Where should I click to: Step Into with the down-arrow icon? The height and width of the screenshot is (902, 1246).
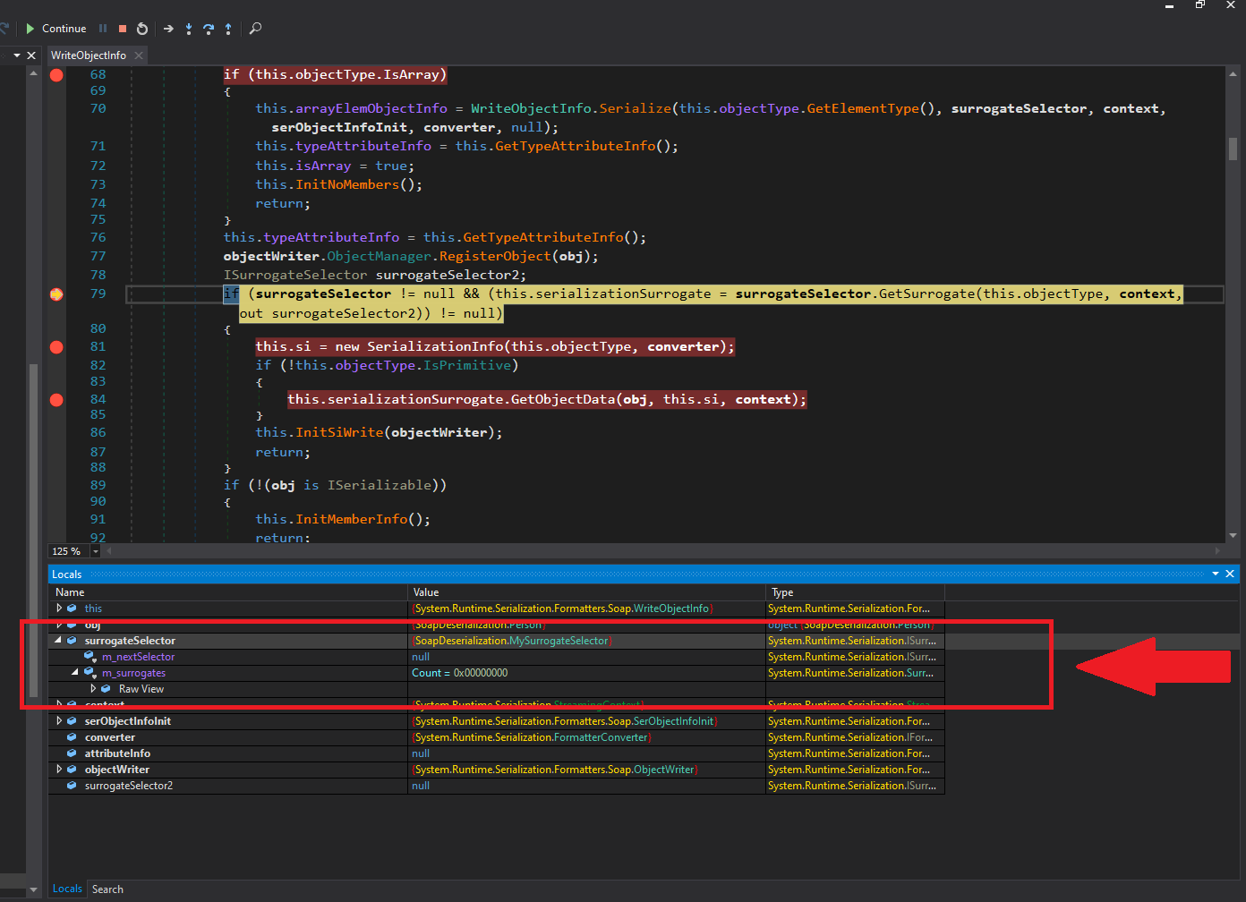[x=189, y=29]
